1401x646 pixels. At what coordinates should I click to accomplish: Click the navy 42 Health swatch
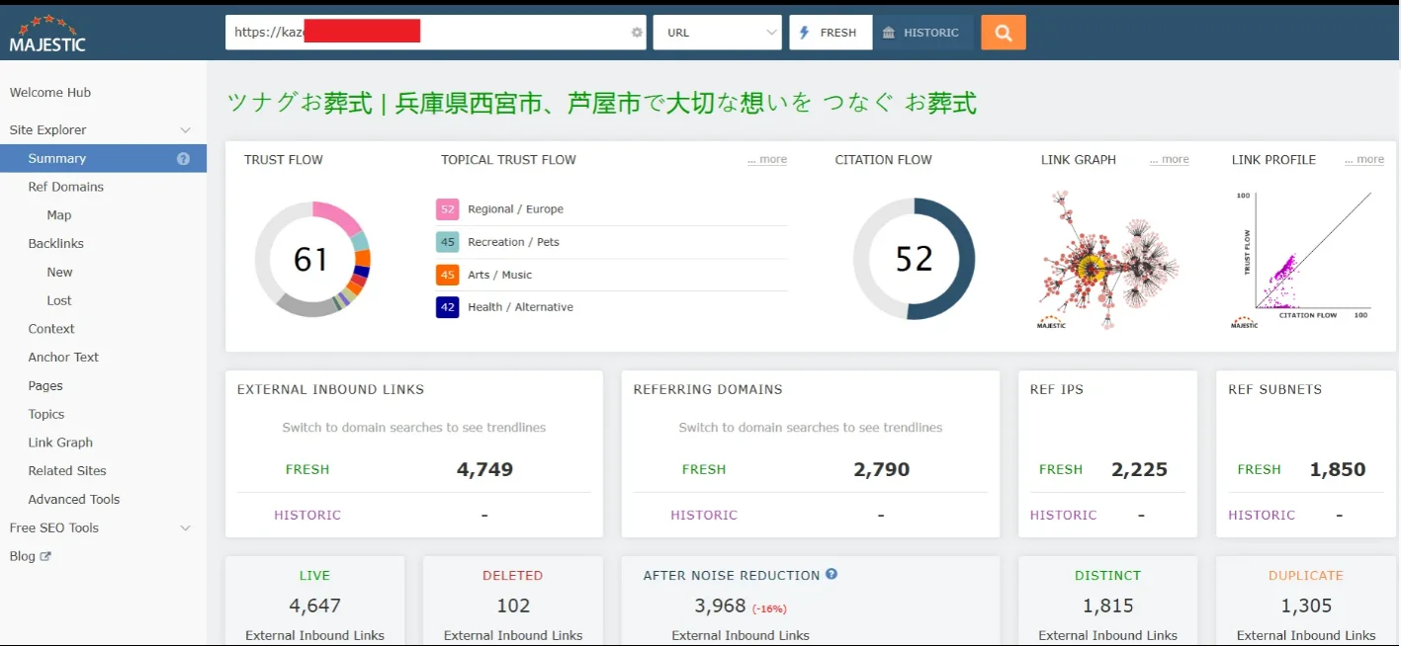(x=448, y=307)
